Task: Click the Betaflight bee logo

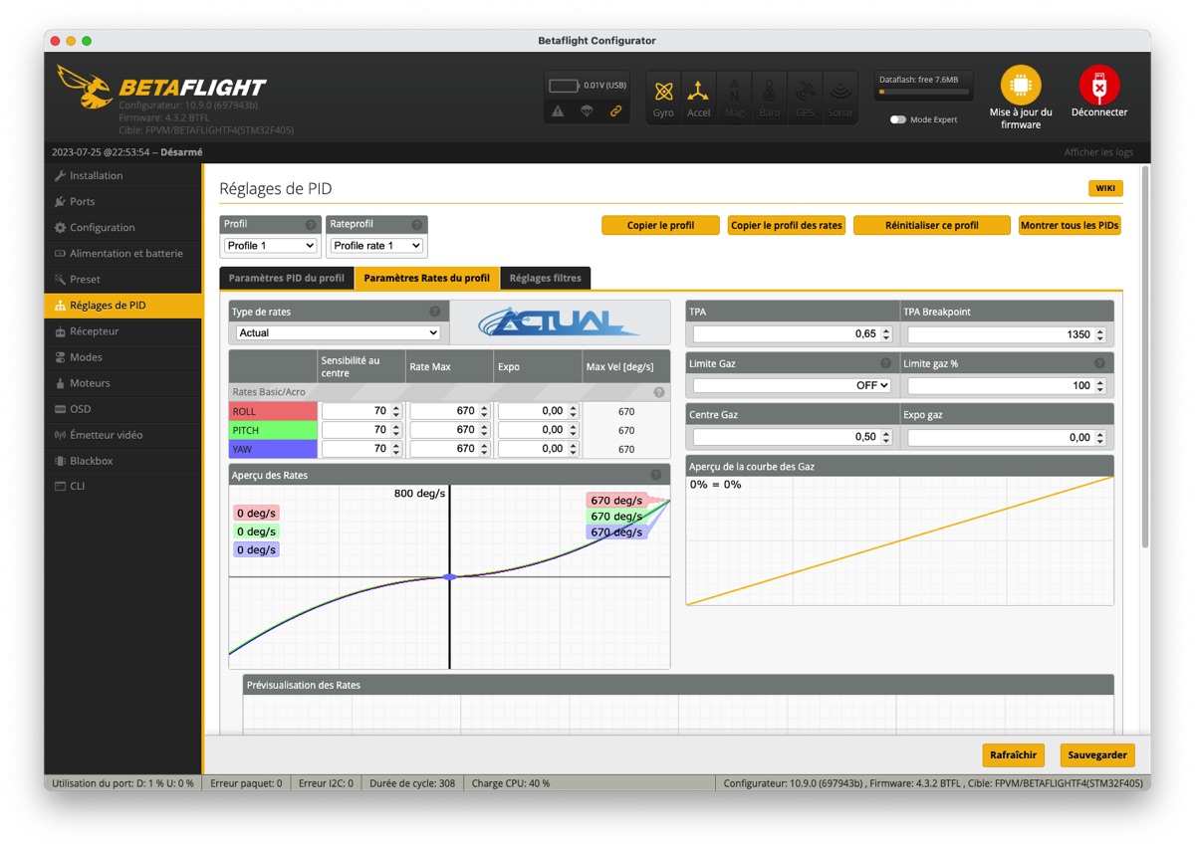Action: click(x=85, y=87)
